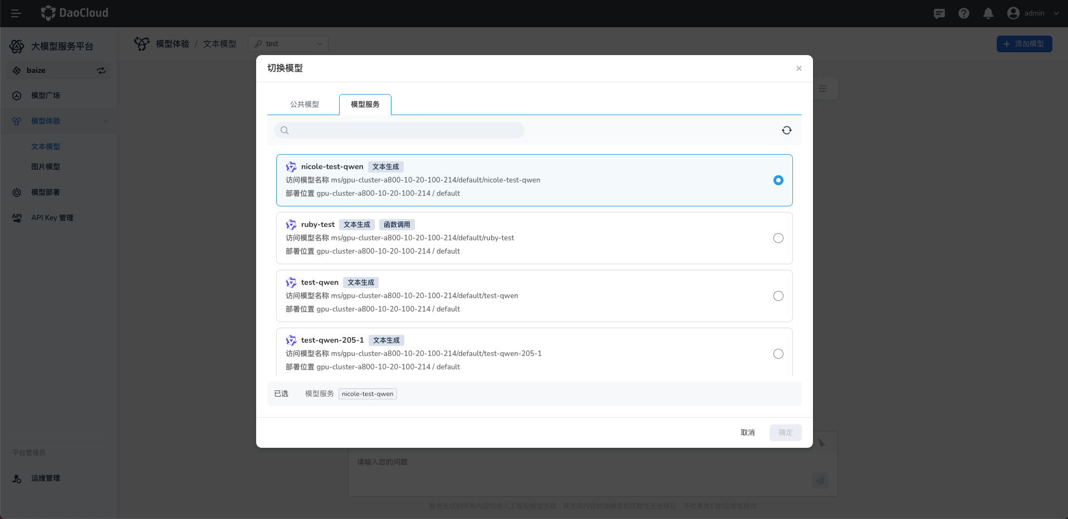Switch to the 模型服务 tab

coord(365,105)
